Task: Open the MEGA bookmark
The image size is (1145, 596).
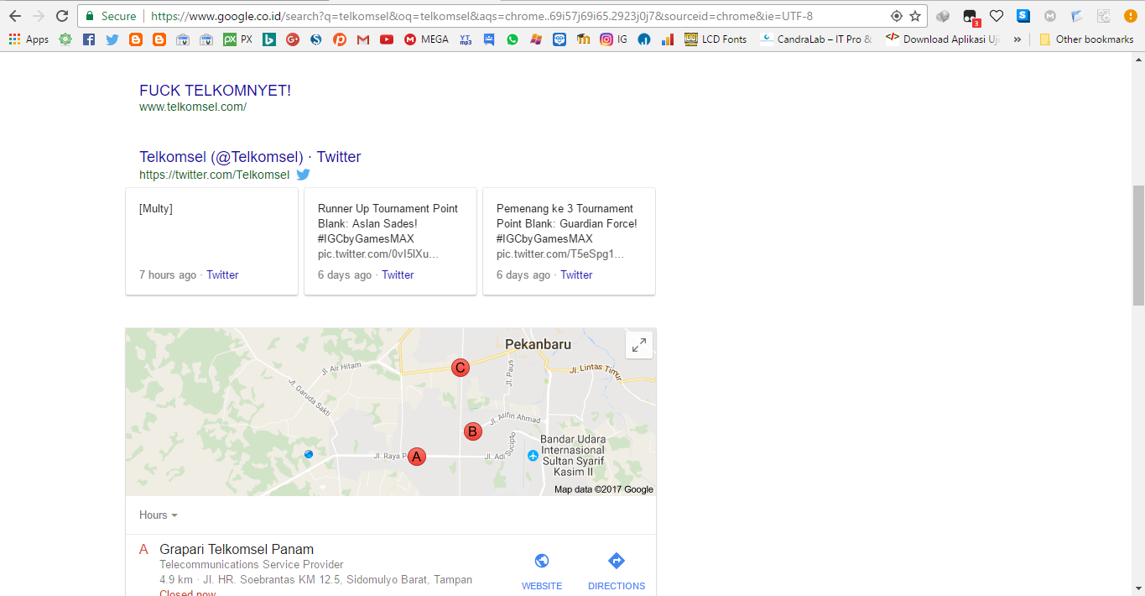Action: point(426,39)
